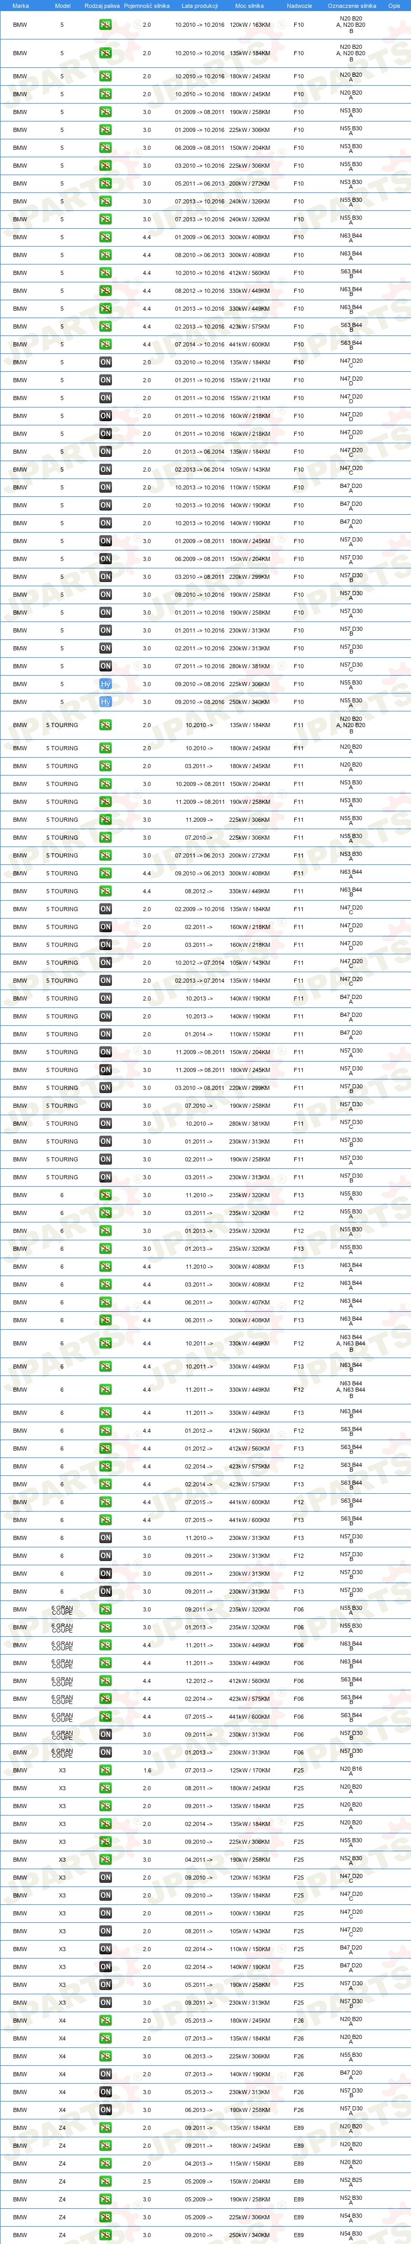Click petrol icon in BMW 5 F10 412kW / 560KM row
411x2244 pixels.
coord(105,273)
